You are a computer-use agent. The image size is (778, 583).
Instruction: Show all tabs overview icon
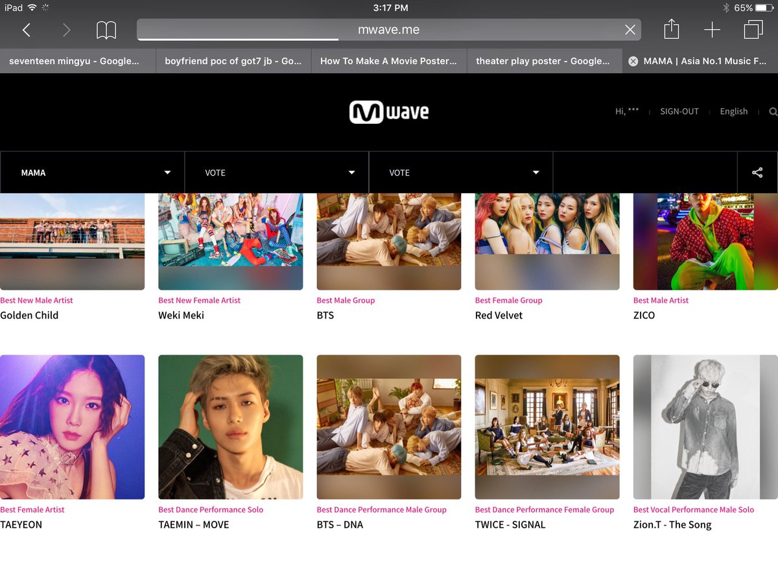(x=753, y=30)
